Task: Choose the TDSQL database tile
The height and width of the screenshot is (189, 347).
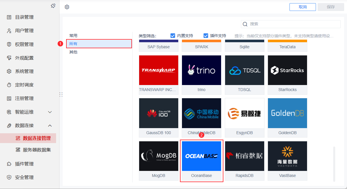Action: 245,75
